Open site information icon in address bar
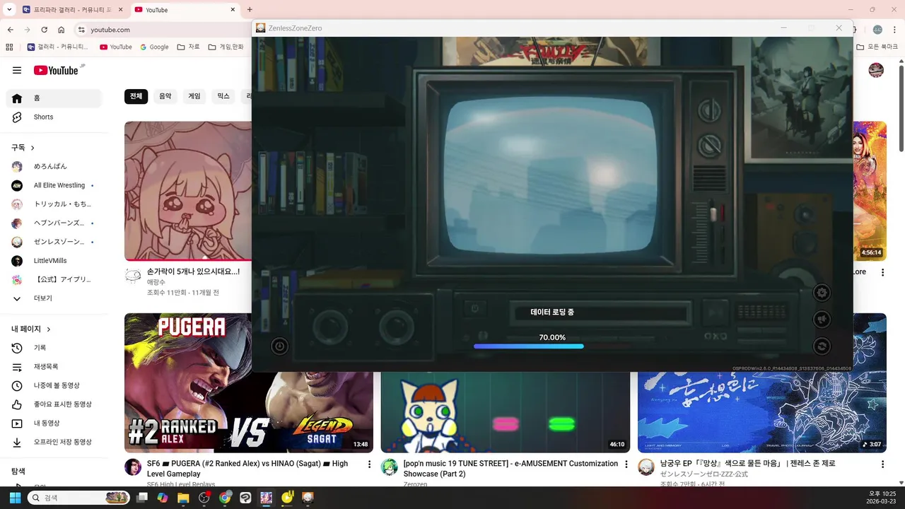The image size is (905, 509). 81,30
